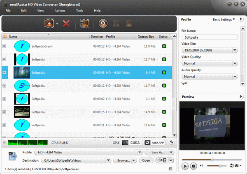
Task: Open the Save As dropdown arrow
Action: (x=171, y=152)
